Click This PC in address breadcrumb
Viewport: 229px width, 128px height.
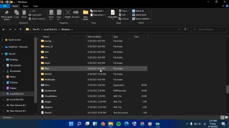point(36,29)
